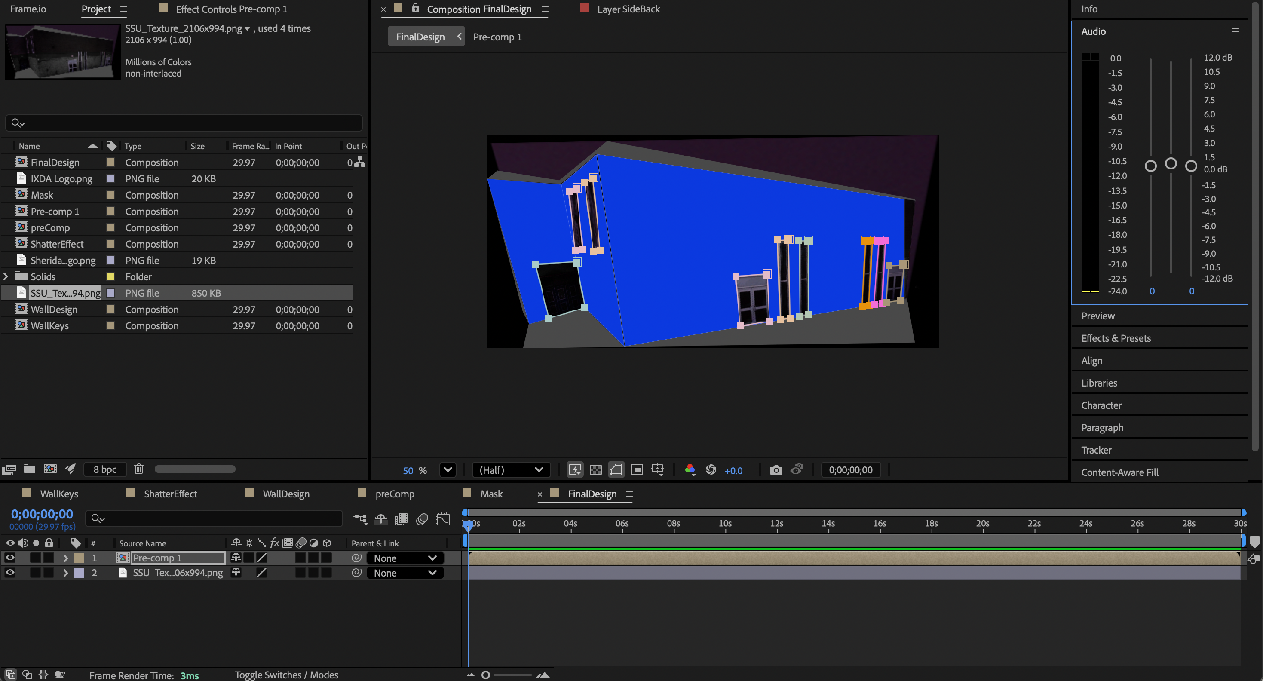This screenshot has width=1263, height=681.
Task: Toggle visibility of the Pre-comp 1 layer
Action: [x=10, y=558]
